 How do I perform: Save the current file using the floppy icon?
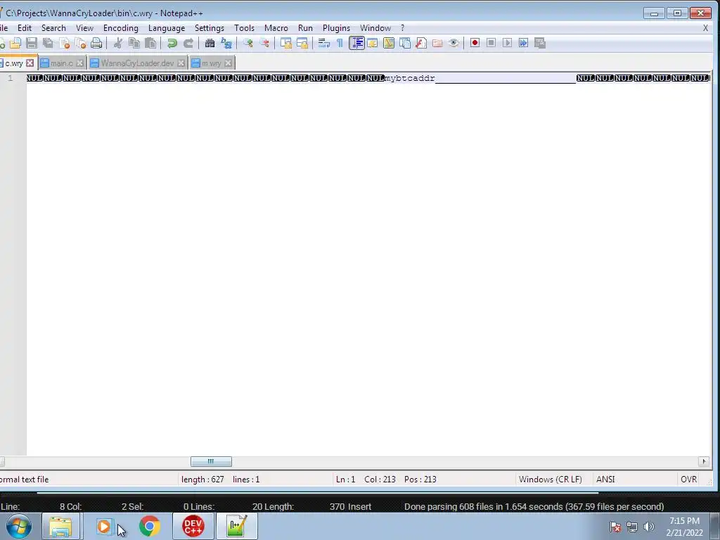[31, 43]
